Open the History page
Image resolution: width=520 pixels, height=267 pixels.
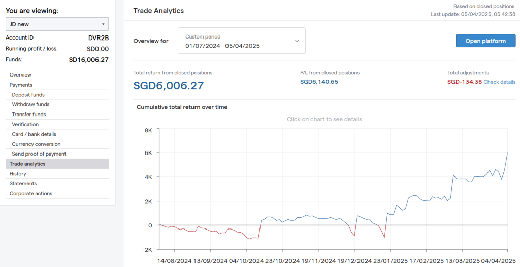[18, 174]
